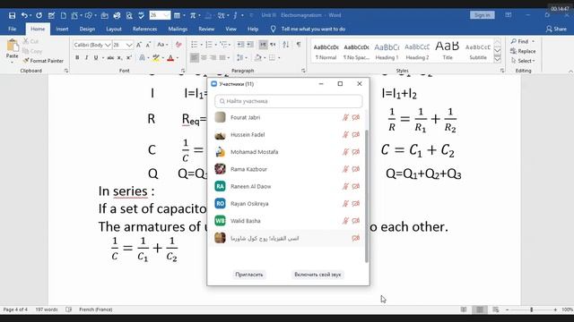Screen dimensions: 574x322
Task: Apply yellow text highlight color
Action: click(156, 57)
